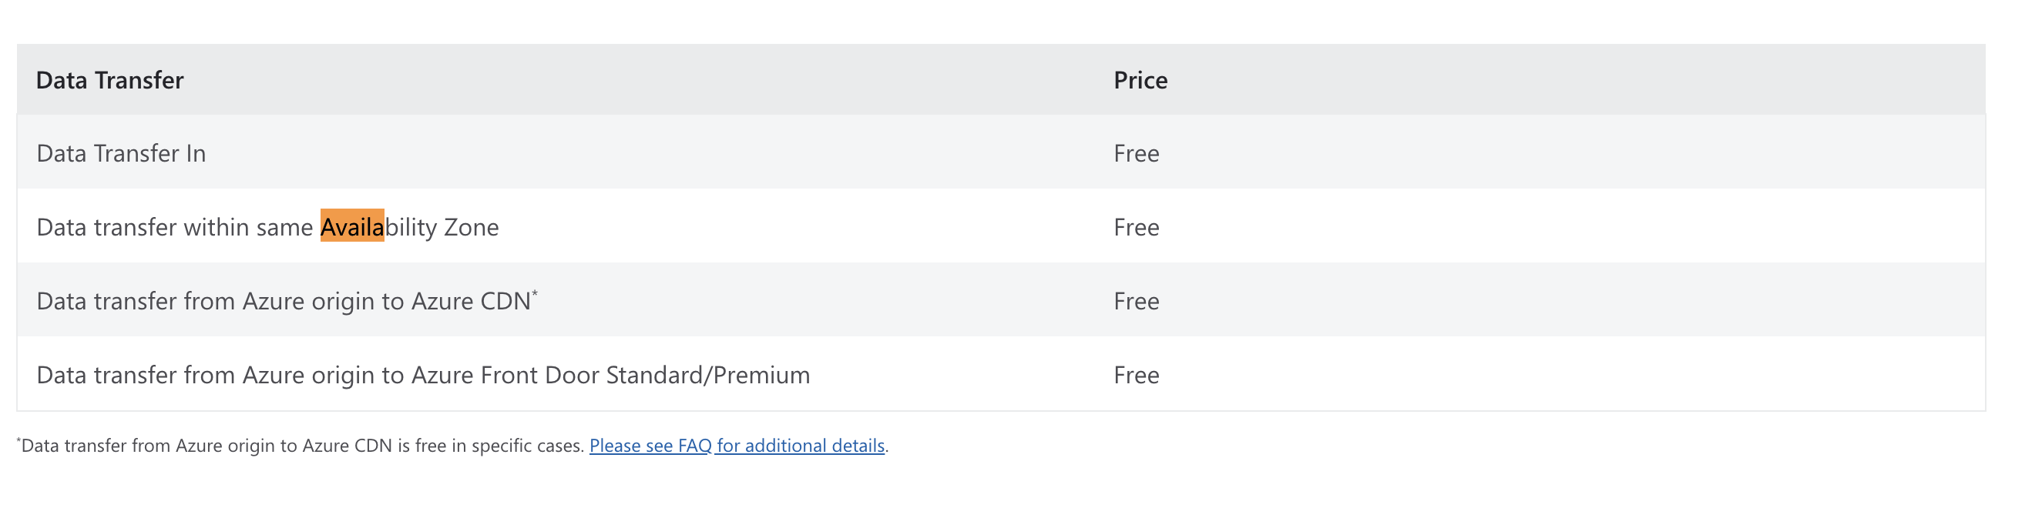
Task: Click the Free price for Azure CDN row
Action: click(x=1136, y=301)
